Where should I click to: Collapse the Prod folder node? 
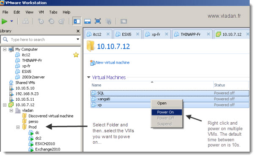[18, 127]
